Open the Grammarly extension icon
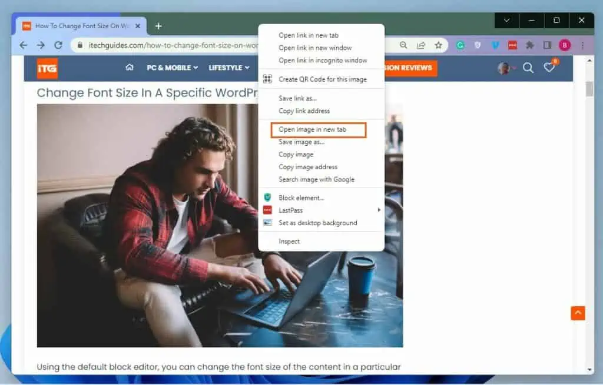Screen dimensions: 603x385 click(460, 45)
